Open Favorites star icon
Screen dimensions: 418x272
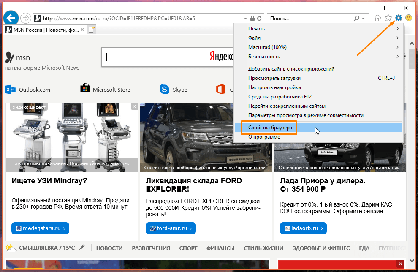point(388,18)
